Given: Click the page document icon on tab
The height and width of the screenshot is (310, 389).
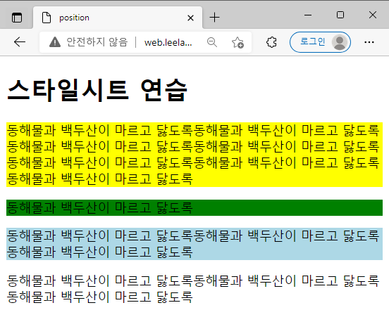Looking at the screenshot, I should pos(47,18).
